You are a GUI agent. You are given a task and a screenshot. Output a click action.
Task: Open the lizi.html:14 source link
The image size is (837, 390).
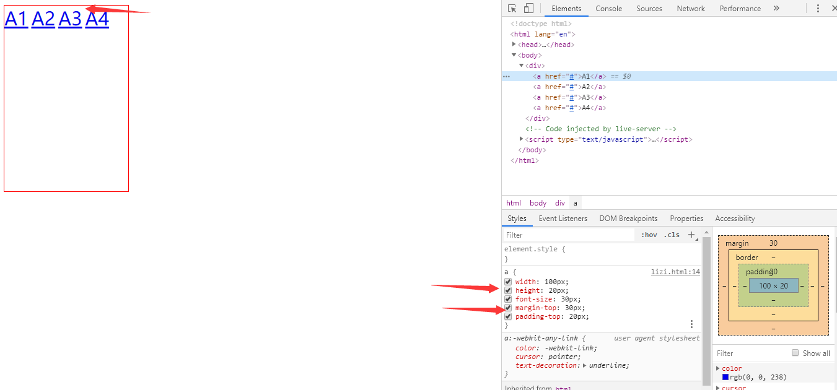[675, 272]
